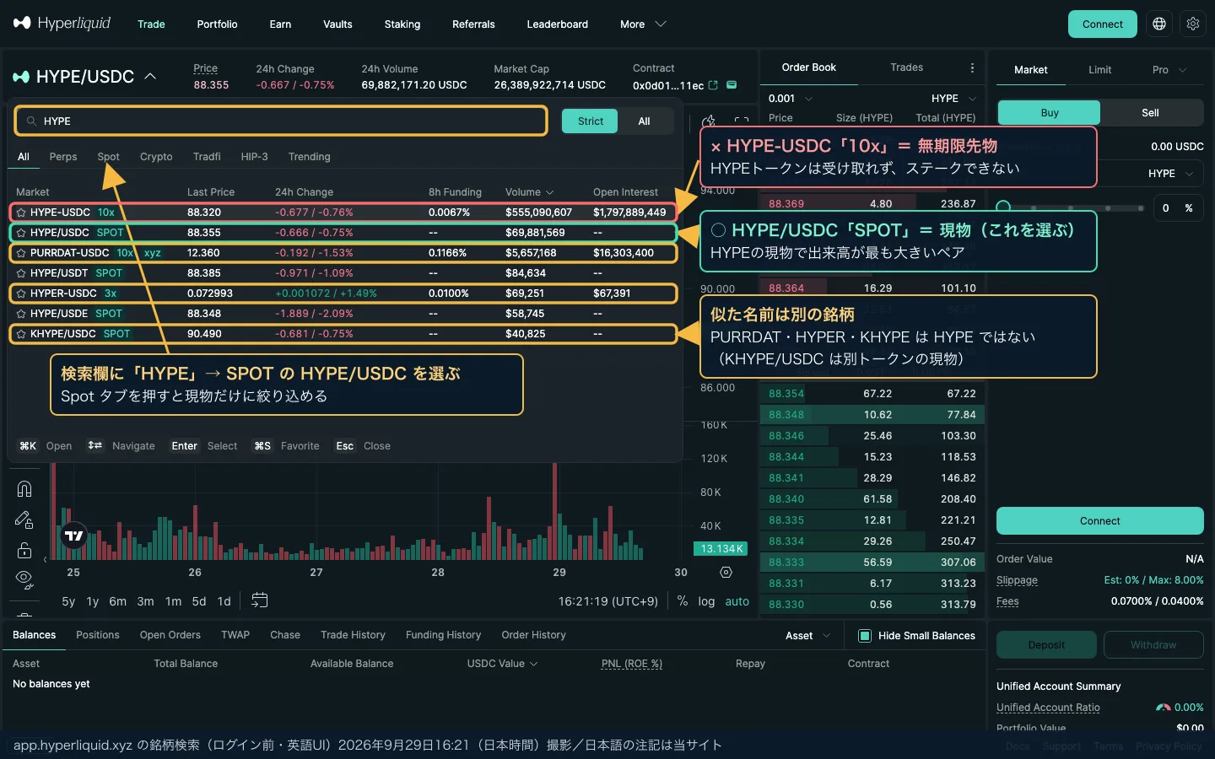
Task: Open the Asset filter dropdown
Action: (x=807, y=636)
